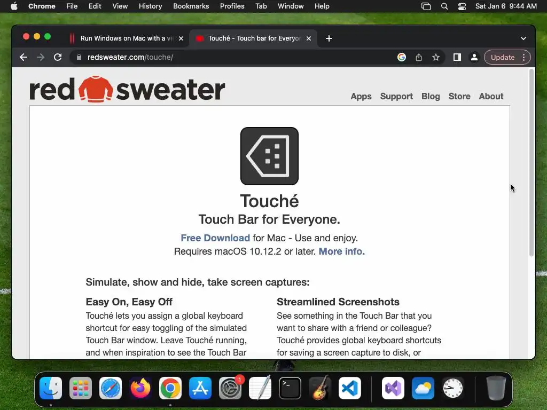Open the File menu
This screenshot has height=410, width=547.
(x=72, y=6)
